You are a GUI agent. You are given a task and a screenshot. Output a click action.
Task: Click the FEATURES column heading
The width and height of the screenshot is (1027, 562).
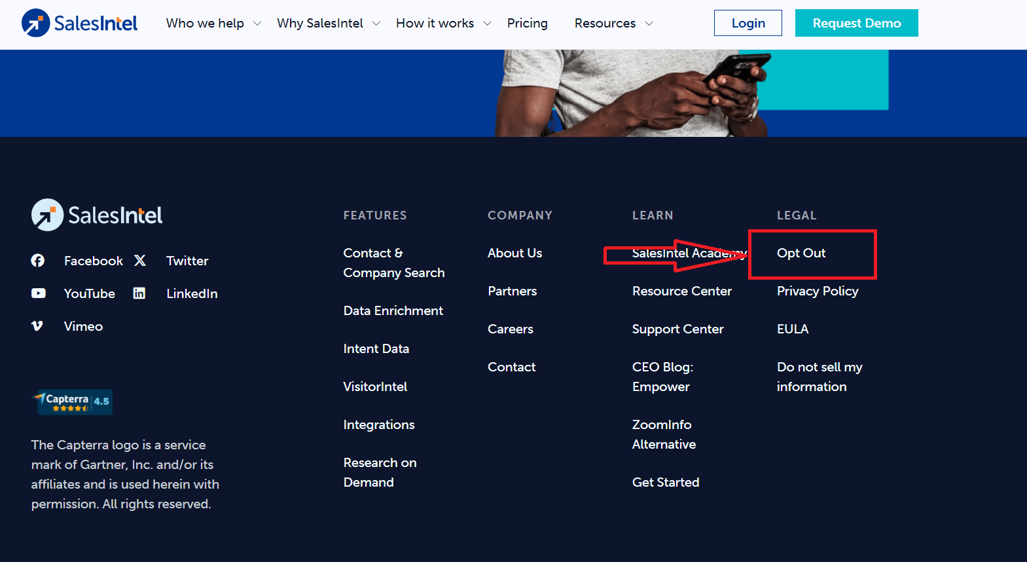pos(375,215)
